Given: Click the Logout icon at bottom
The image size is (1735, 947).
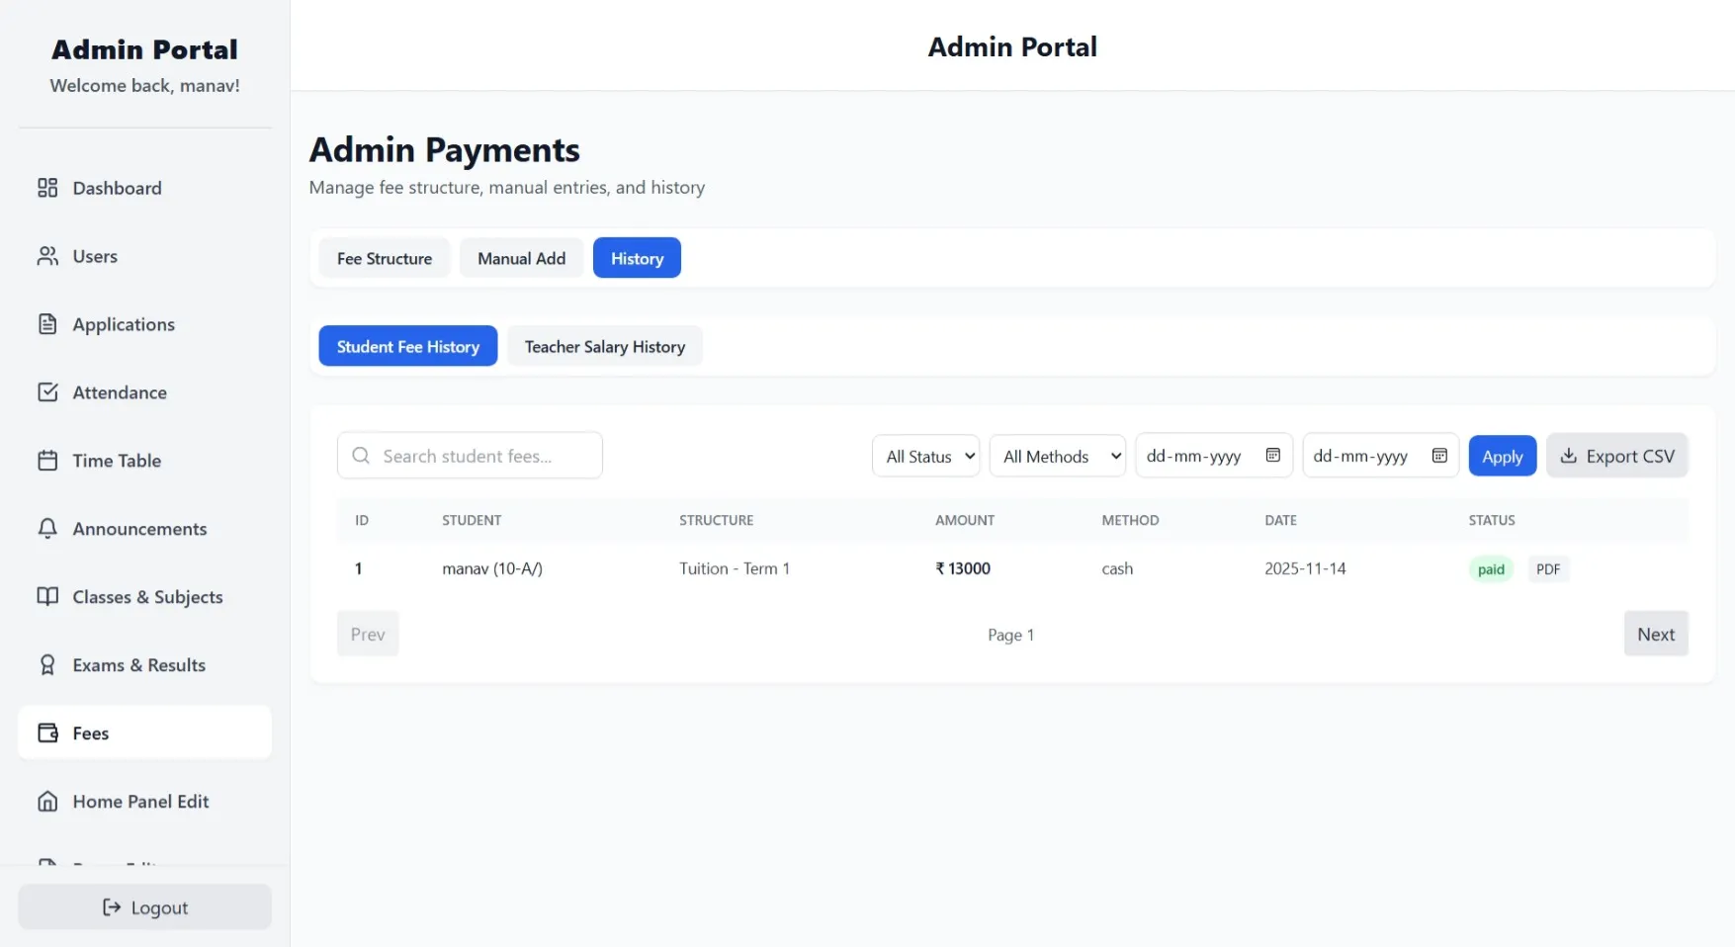Looking at the screenshot, I should click(x=110, y=906).
